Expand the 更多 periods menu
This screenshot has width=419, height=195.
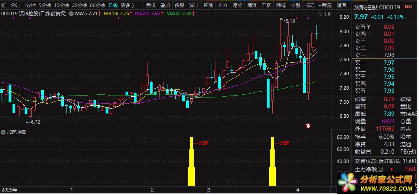point(128,5)
